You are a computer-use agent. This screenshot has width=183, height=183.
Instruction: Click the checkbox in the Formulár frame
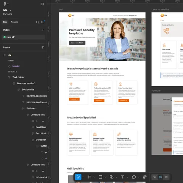tap(175, 132)
